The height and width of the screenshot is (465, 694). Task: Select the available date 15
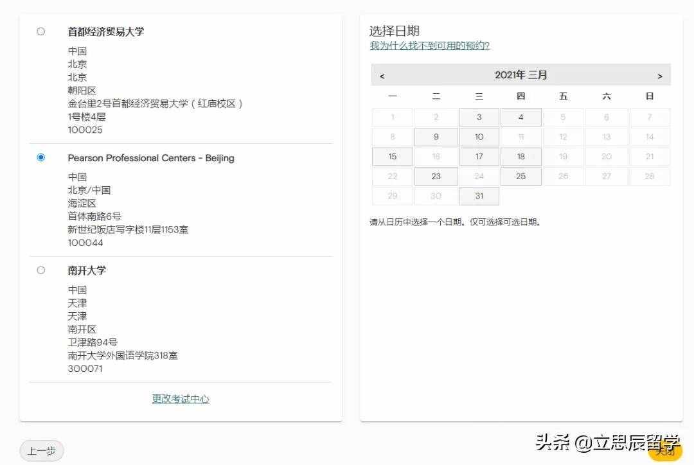[x=393, y=157]
